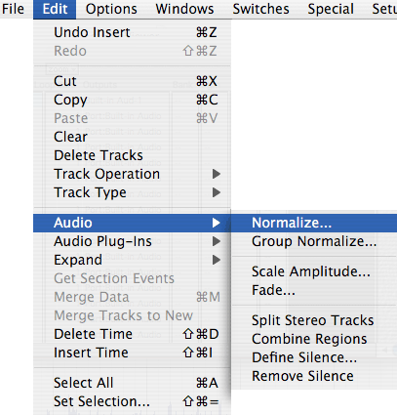The width and height of the screenshot is (397, 415).
Task: Choose Remove Silence
Action: pos(314,376)
